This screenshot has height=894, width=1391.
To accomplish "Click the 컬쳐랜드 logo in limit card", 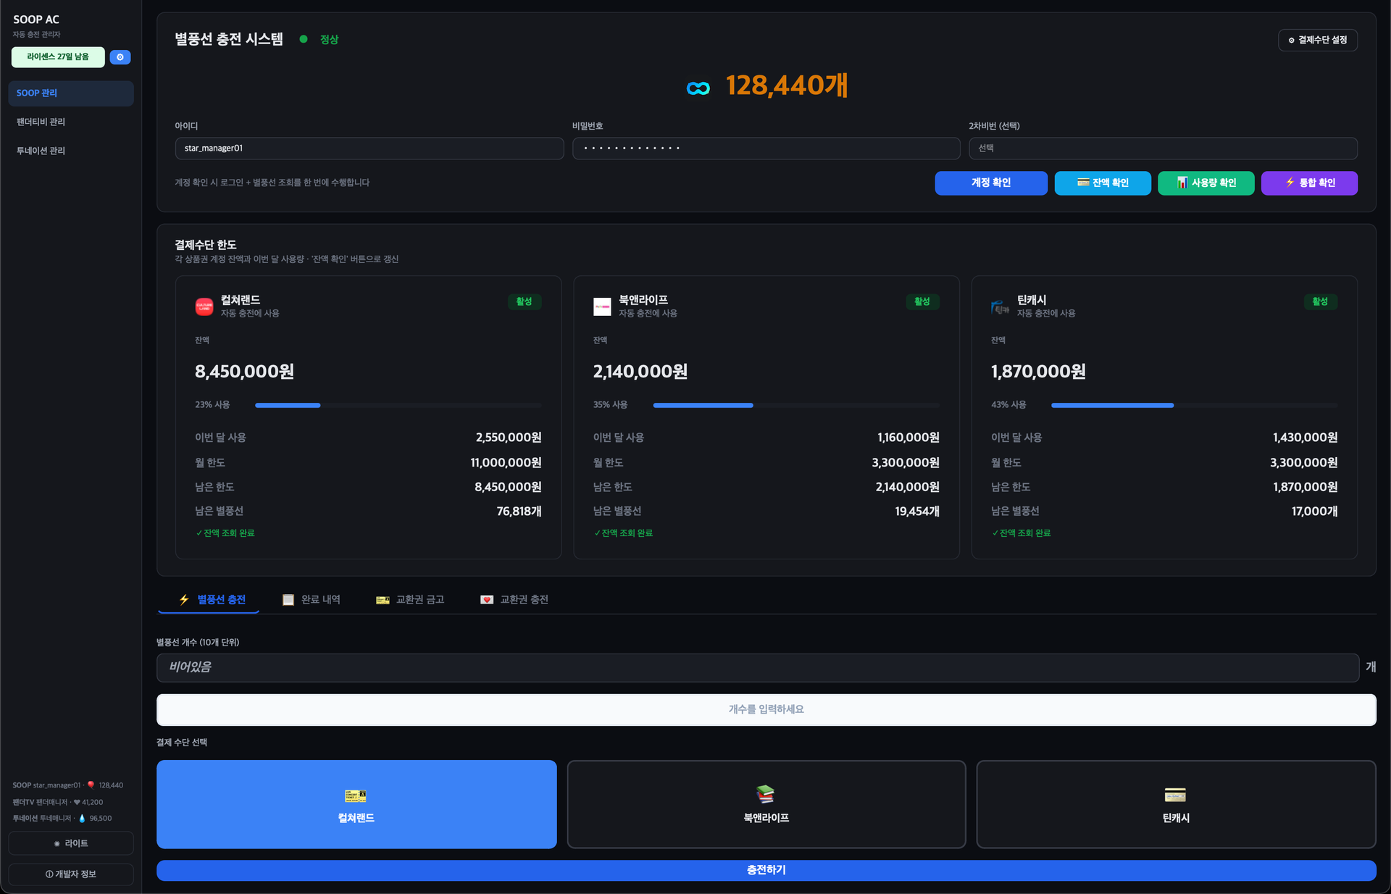I will pos(204,306).
